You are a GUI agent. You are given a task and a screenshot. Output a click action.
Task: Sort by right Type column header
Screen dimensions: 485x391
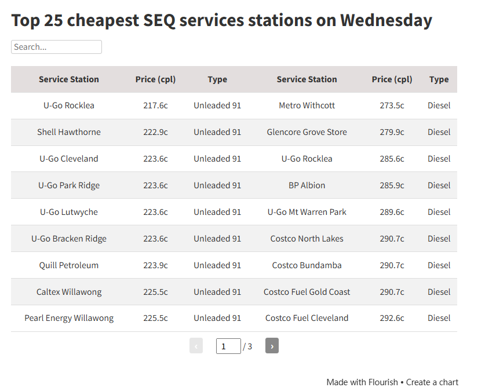tap(439, 79)
